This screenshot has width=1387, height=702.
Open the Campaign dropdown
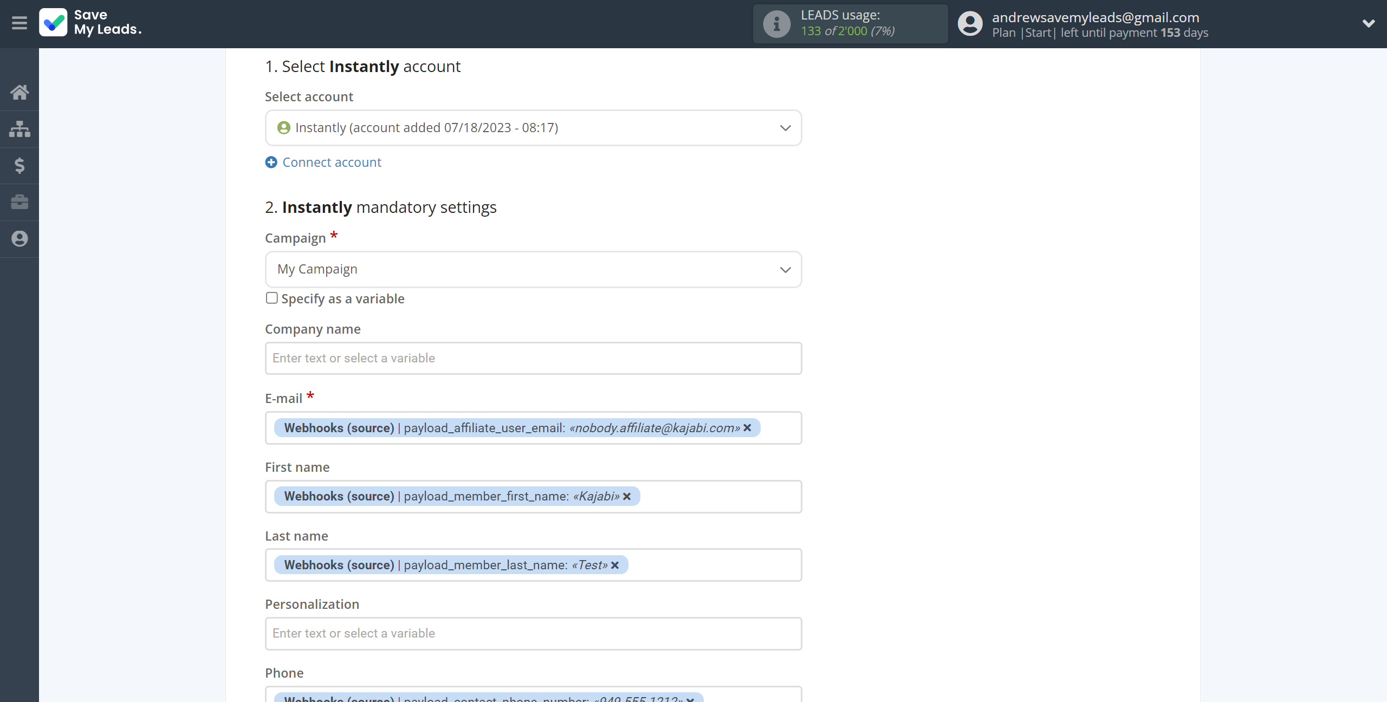coord(533,269)
